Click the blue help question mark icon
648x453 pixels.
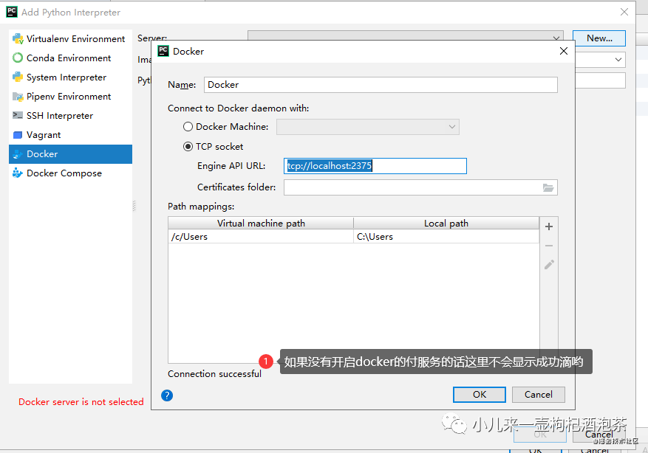point(167,395)
